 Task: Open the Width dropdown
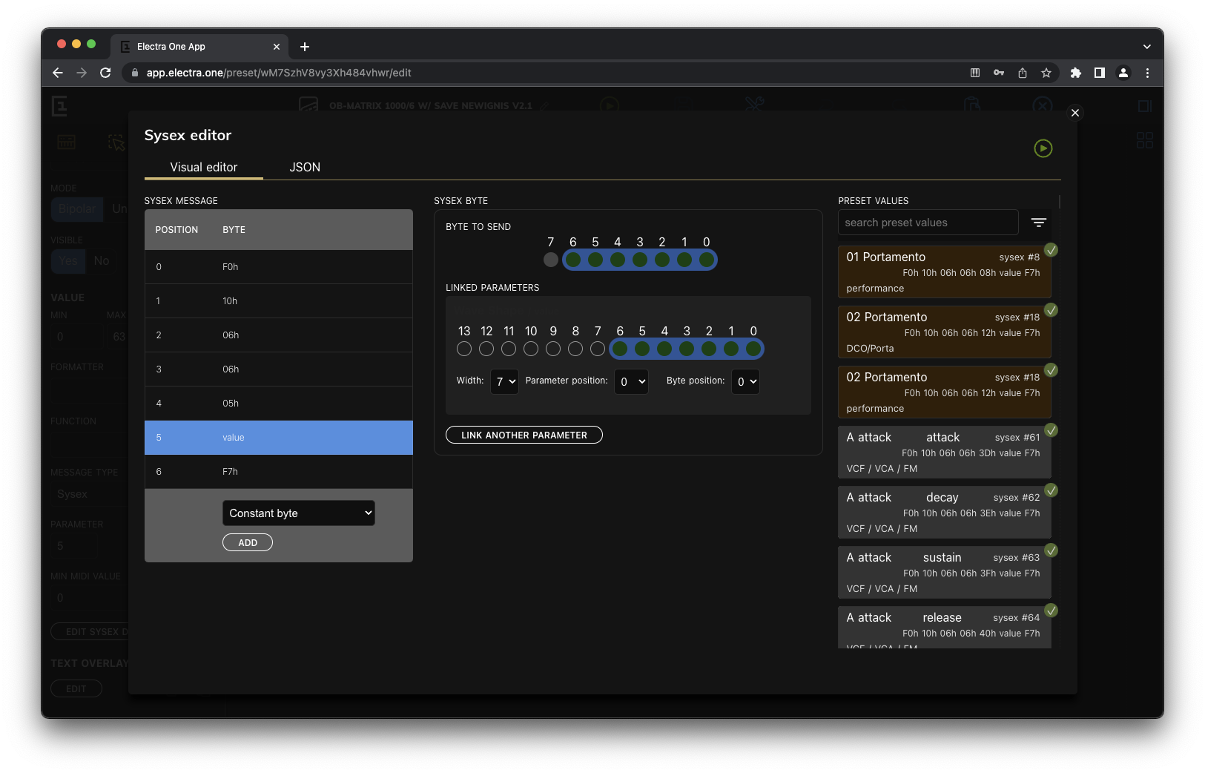(504, 381)
